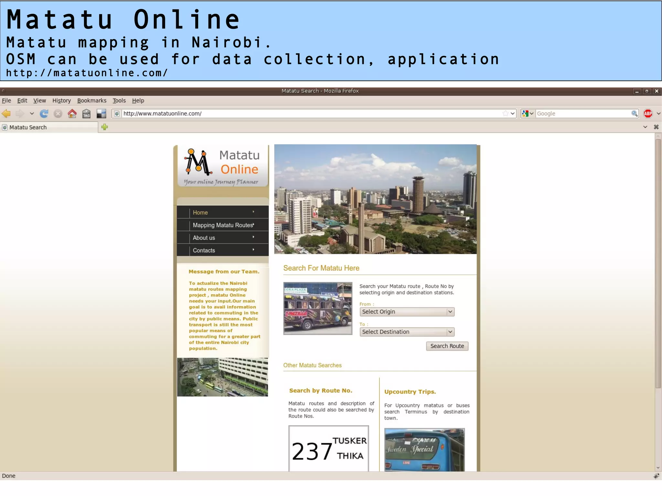Reload the page with the refresh icon
This screenshot has height=496, width=662.
[44, 113]
